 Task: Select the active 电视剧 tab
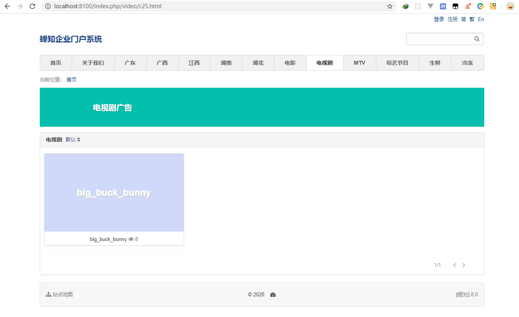click(x=324, y=63)
